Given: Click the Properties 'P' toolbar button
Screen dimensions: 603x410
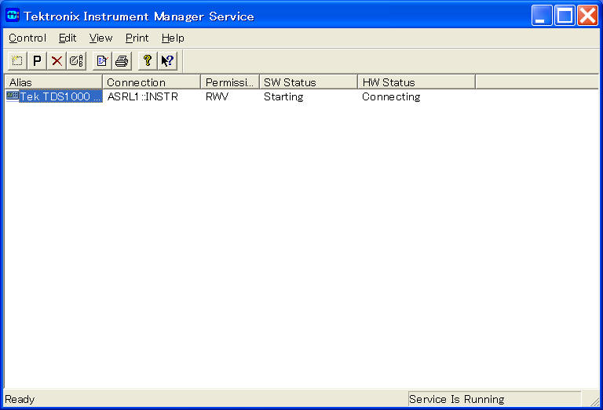Looking at the screenshot, I should 37,60.
